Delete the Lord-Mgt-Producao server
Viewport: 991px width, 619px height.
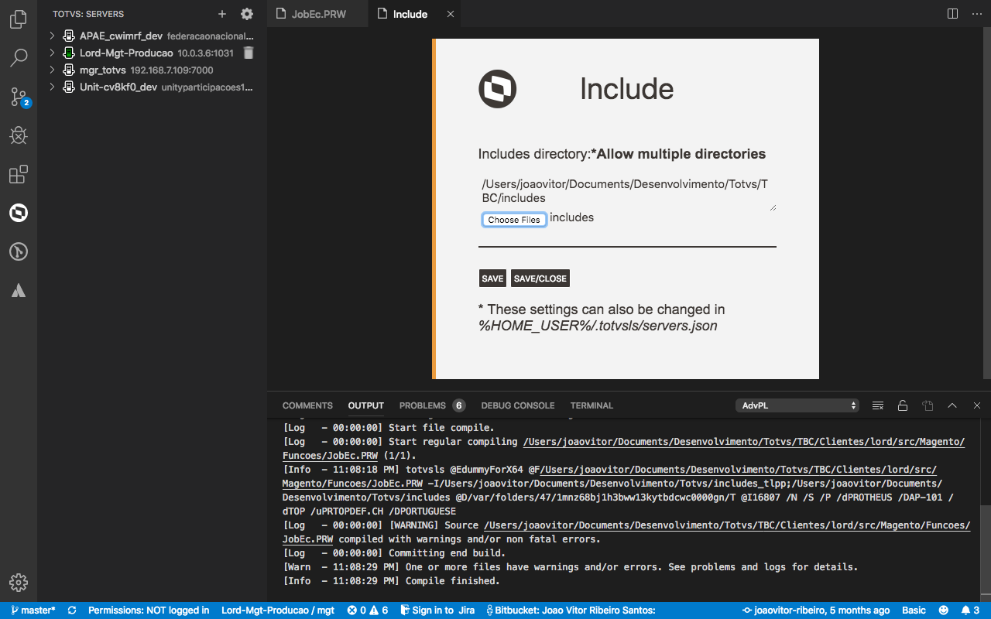(248, 53)
